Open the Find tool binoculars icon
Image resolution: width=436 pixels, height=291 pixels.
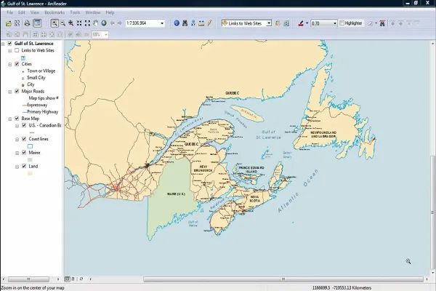185,23
